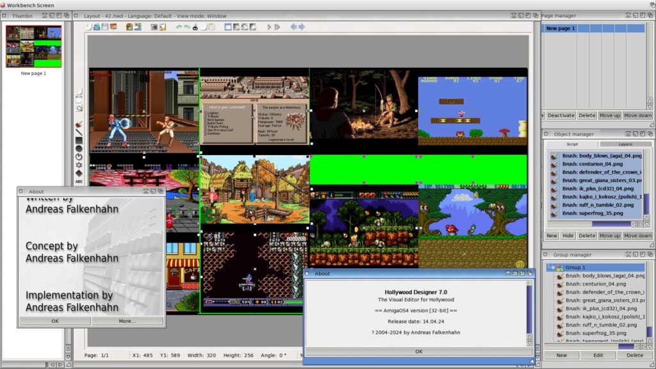
Task: Click the open project toolbar icon
Action: (x=97, y=27)
